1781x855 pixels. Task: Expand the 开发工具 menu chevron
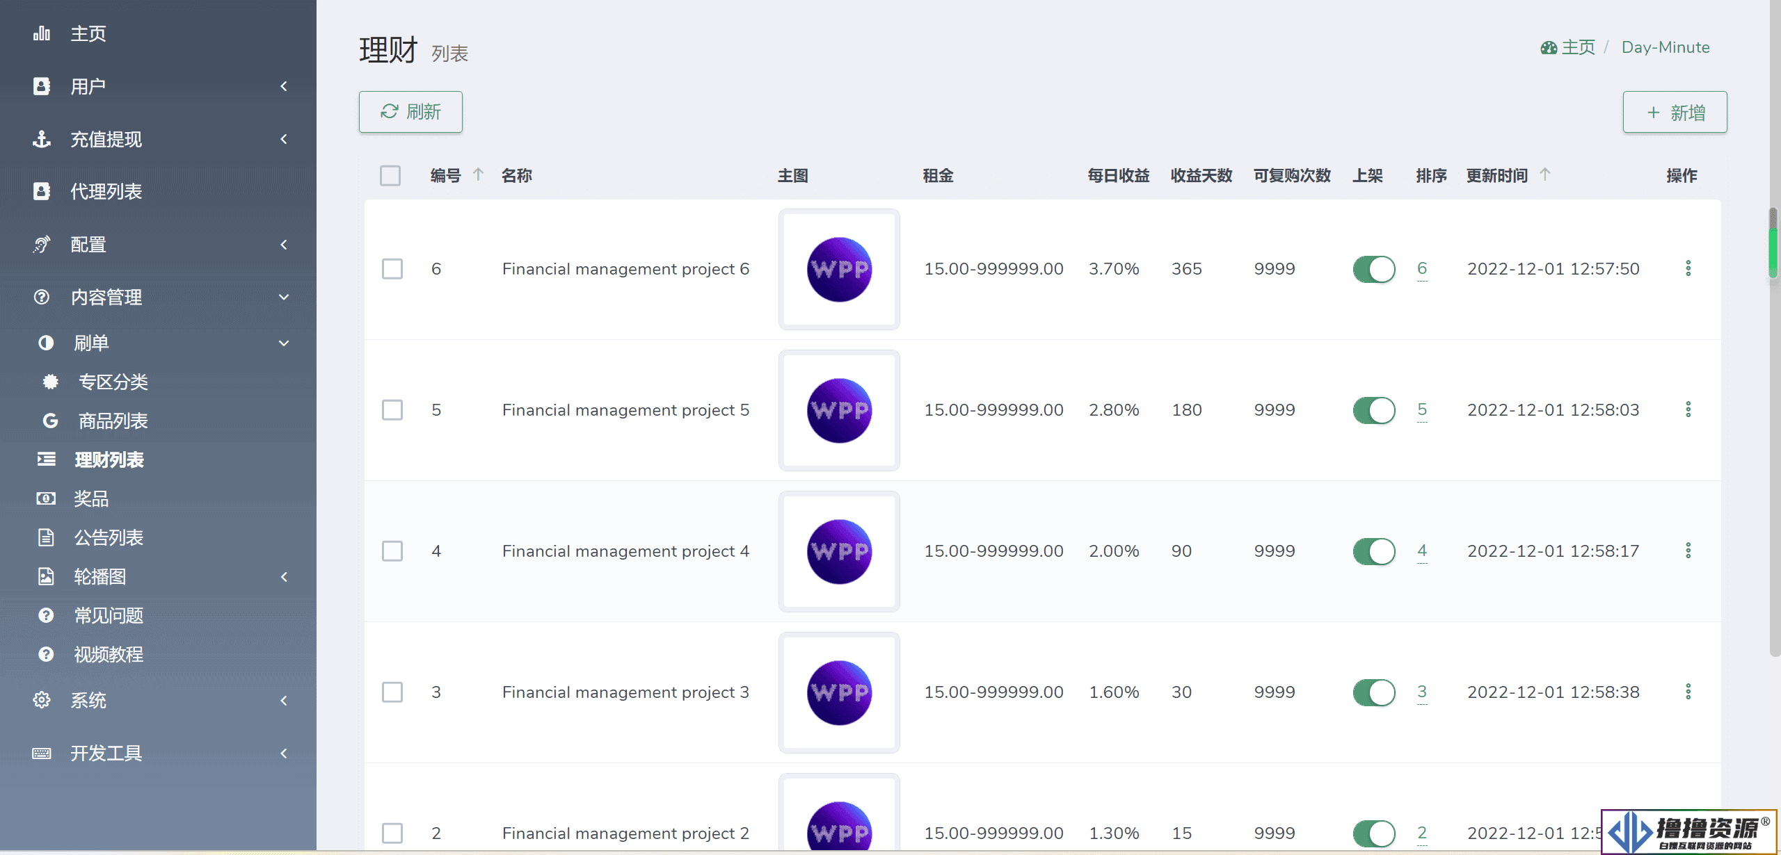[x=284, y=753]
